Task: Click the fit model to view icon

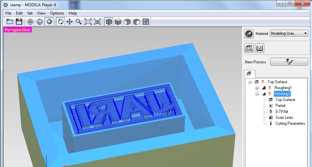Action: [x=97, y=21]
